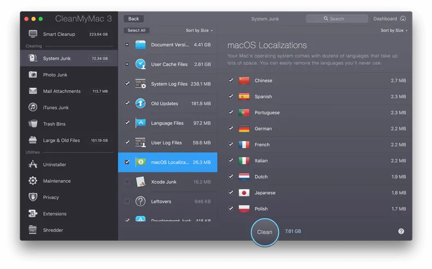Image resolution: width=432 pixels, height=269 pixels.
Task: Click User Cache Files clock icon
Action: [x=140, y=64]
